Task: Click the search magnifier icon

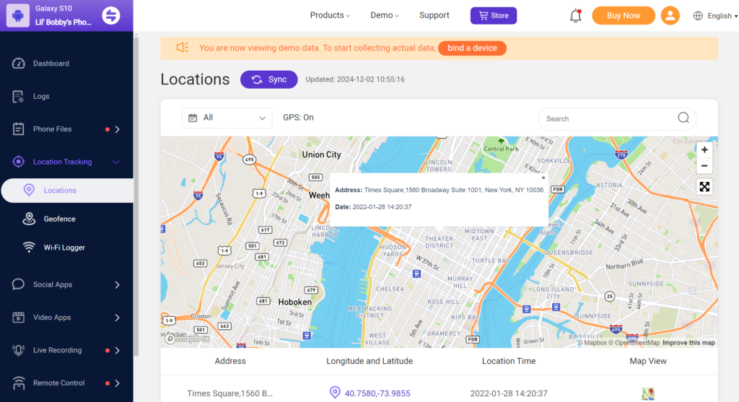Action: pyautogui.click(x=683, y=118)
